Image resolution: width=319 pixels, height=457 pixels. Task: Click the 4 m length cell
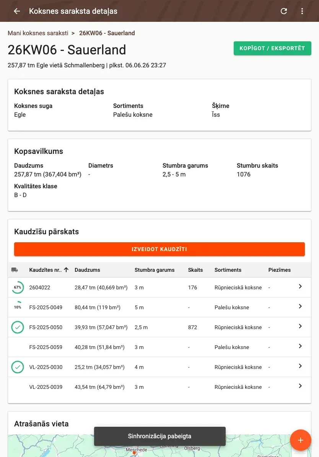point(139,367)
